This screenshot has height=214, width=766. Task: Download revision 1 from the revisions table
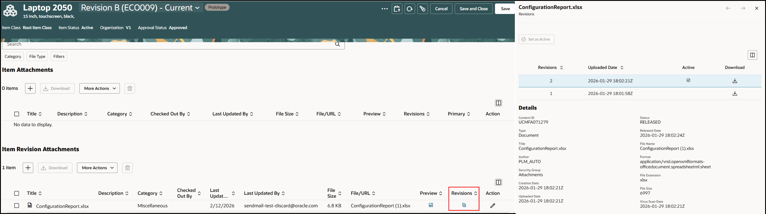pos(734,93)
